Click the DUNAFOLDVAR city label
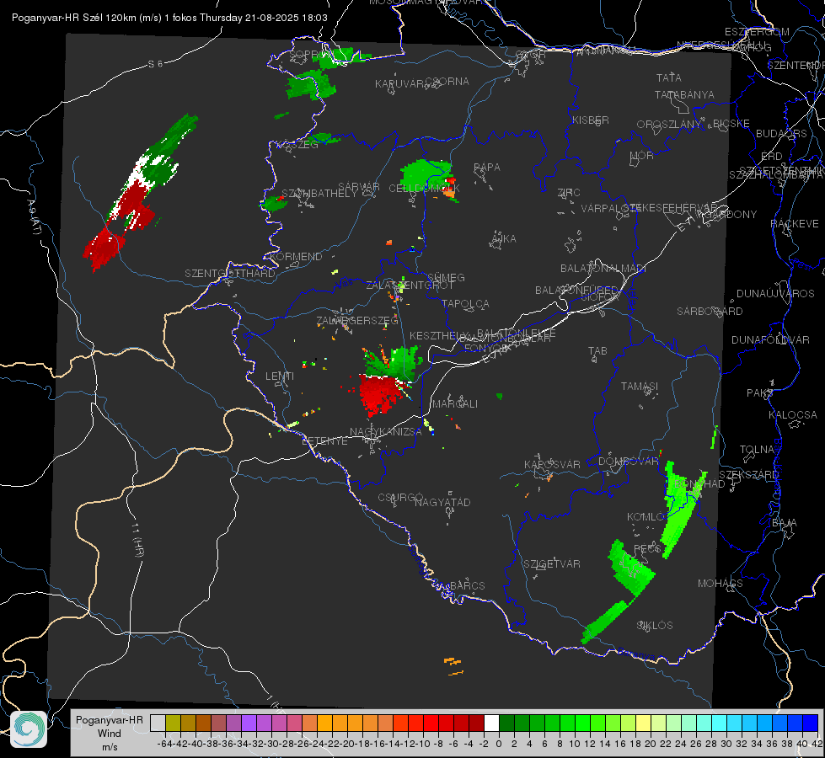 pos(770,339)
